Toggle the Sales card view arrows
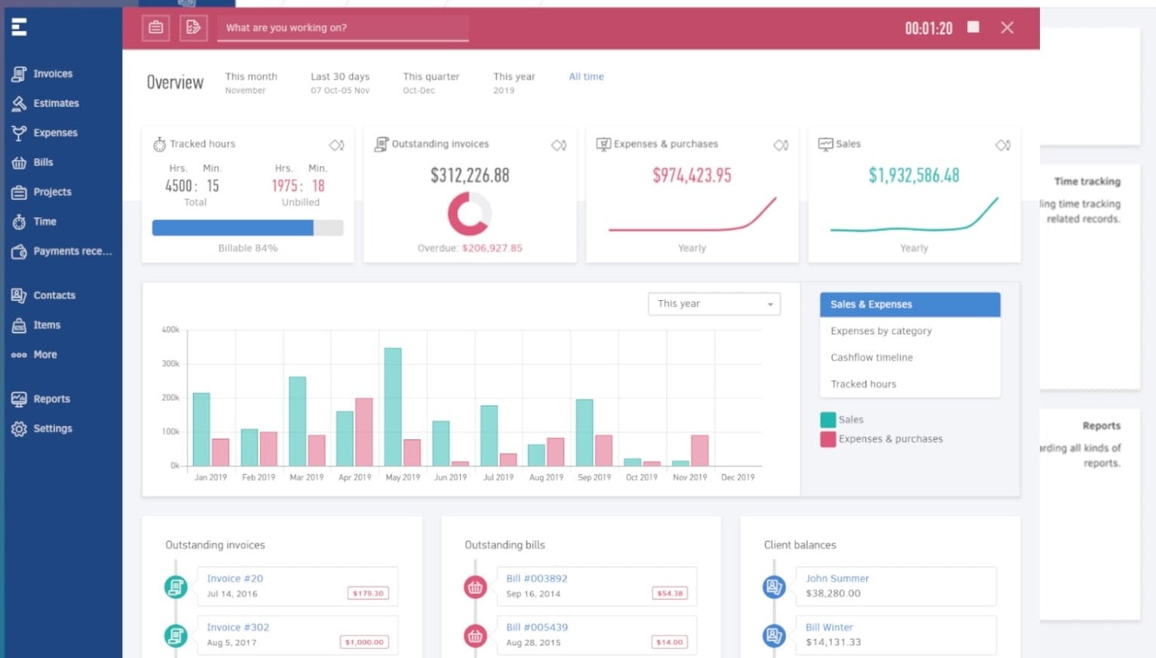This screenshot has width=1156, height=658. coord(1003,145)
